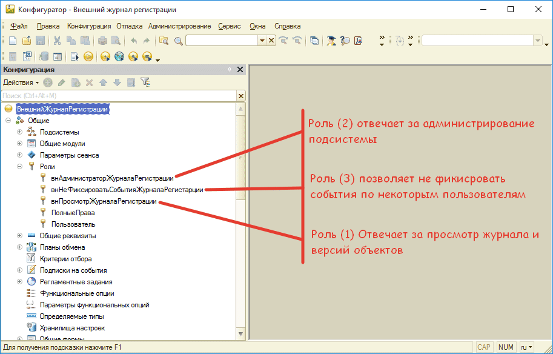This screenshot has height=354, width=553.
Task: Click the New document toolbar icon
Action: click(12, 41)
